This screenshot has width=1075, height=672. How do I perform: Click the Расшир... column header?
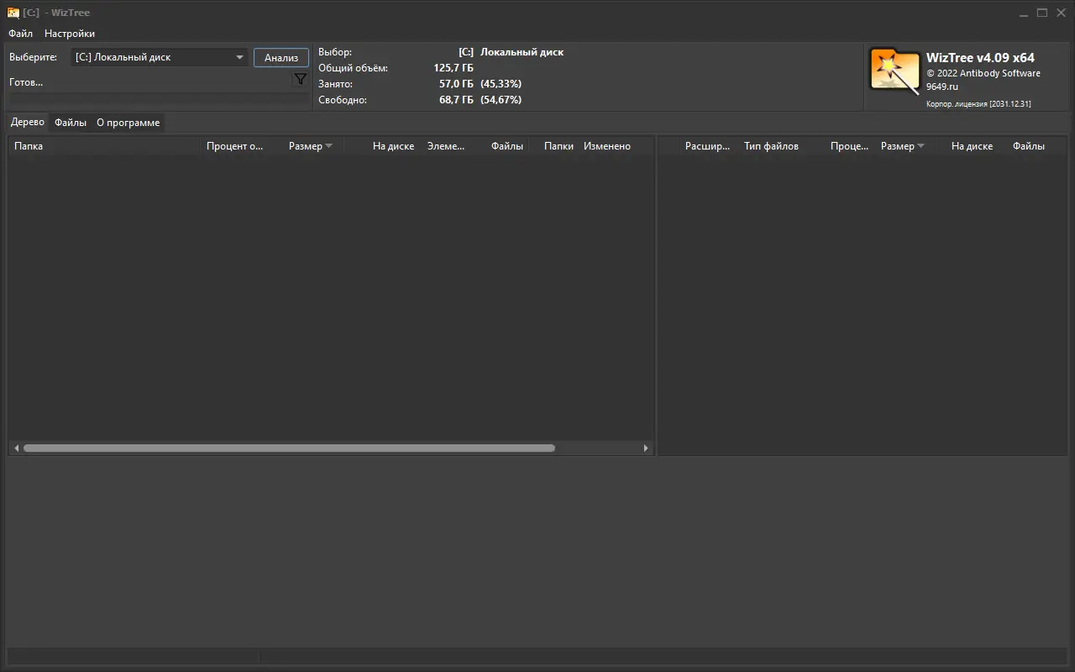[x=707, y=146]
